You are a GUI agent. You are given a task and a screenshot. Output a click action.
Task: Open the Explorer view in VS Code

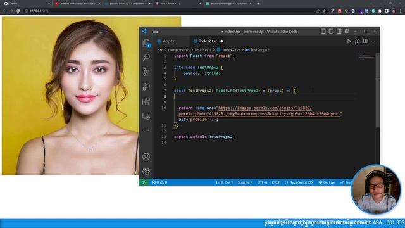tap(146, 42)
